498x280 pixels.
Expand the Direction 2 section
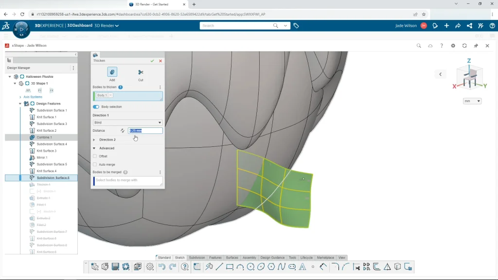click(94, 140)
